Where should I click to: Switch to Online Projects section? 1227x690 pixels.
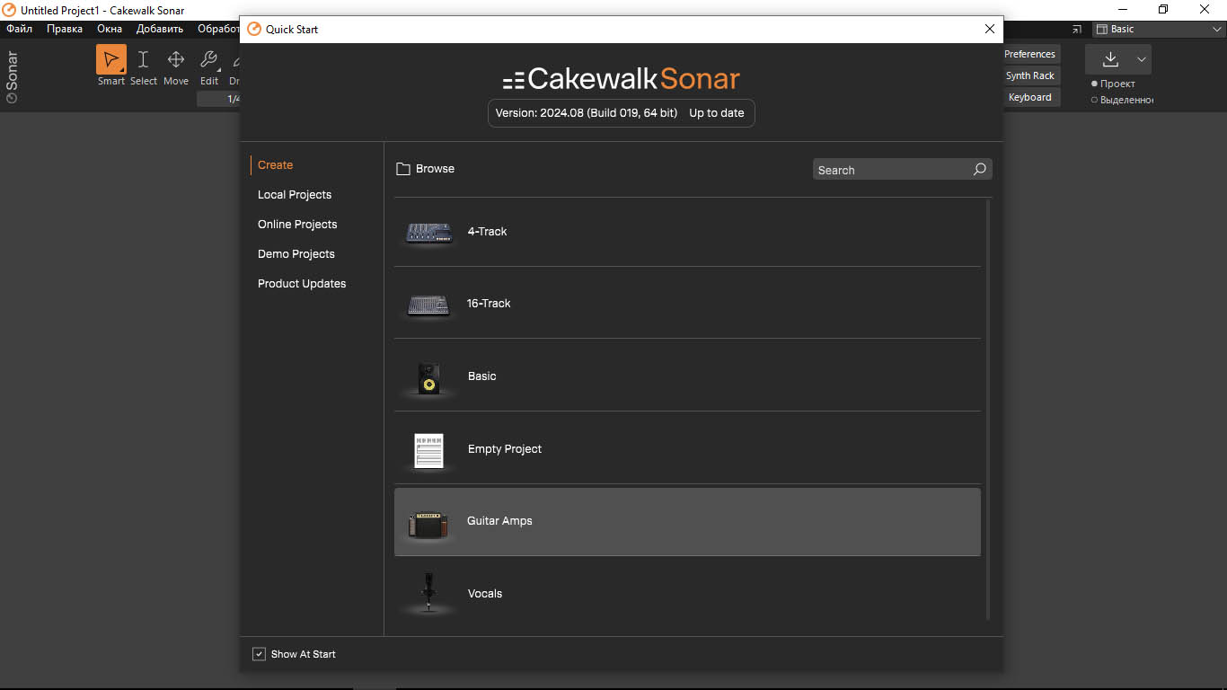[x=297, y=224]
